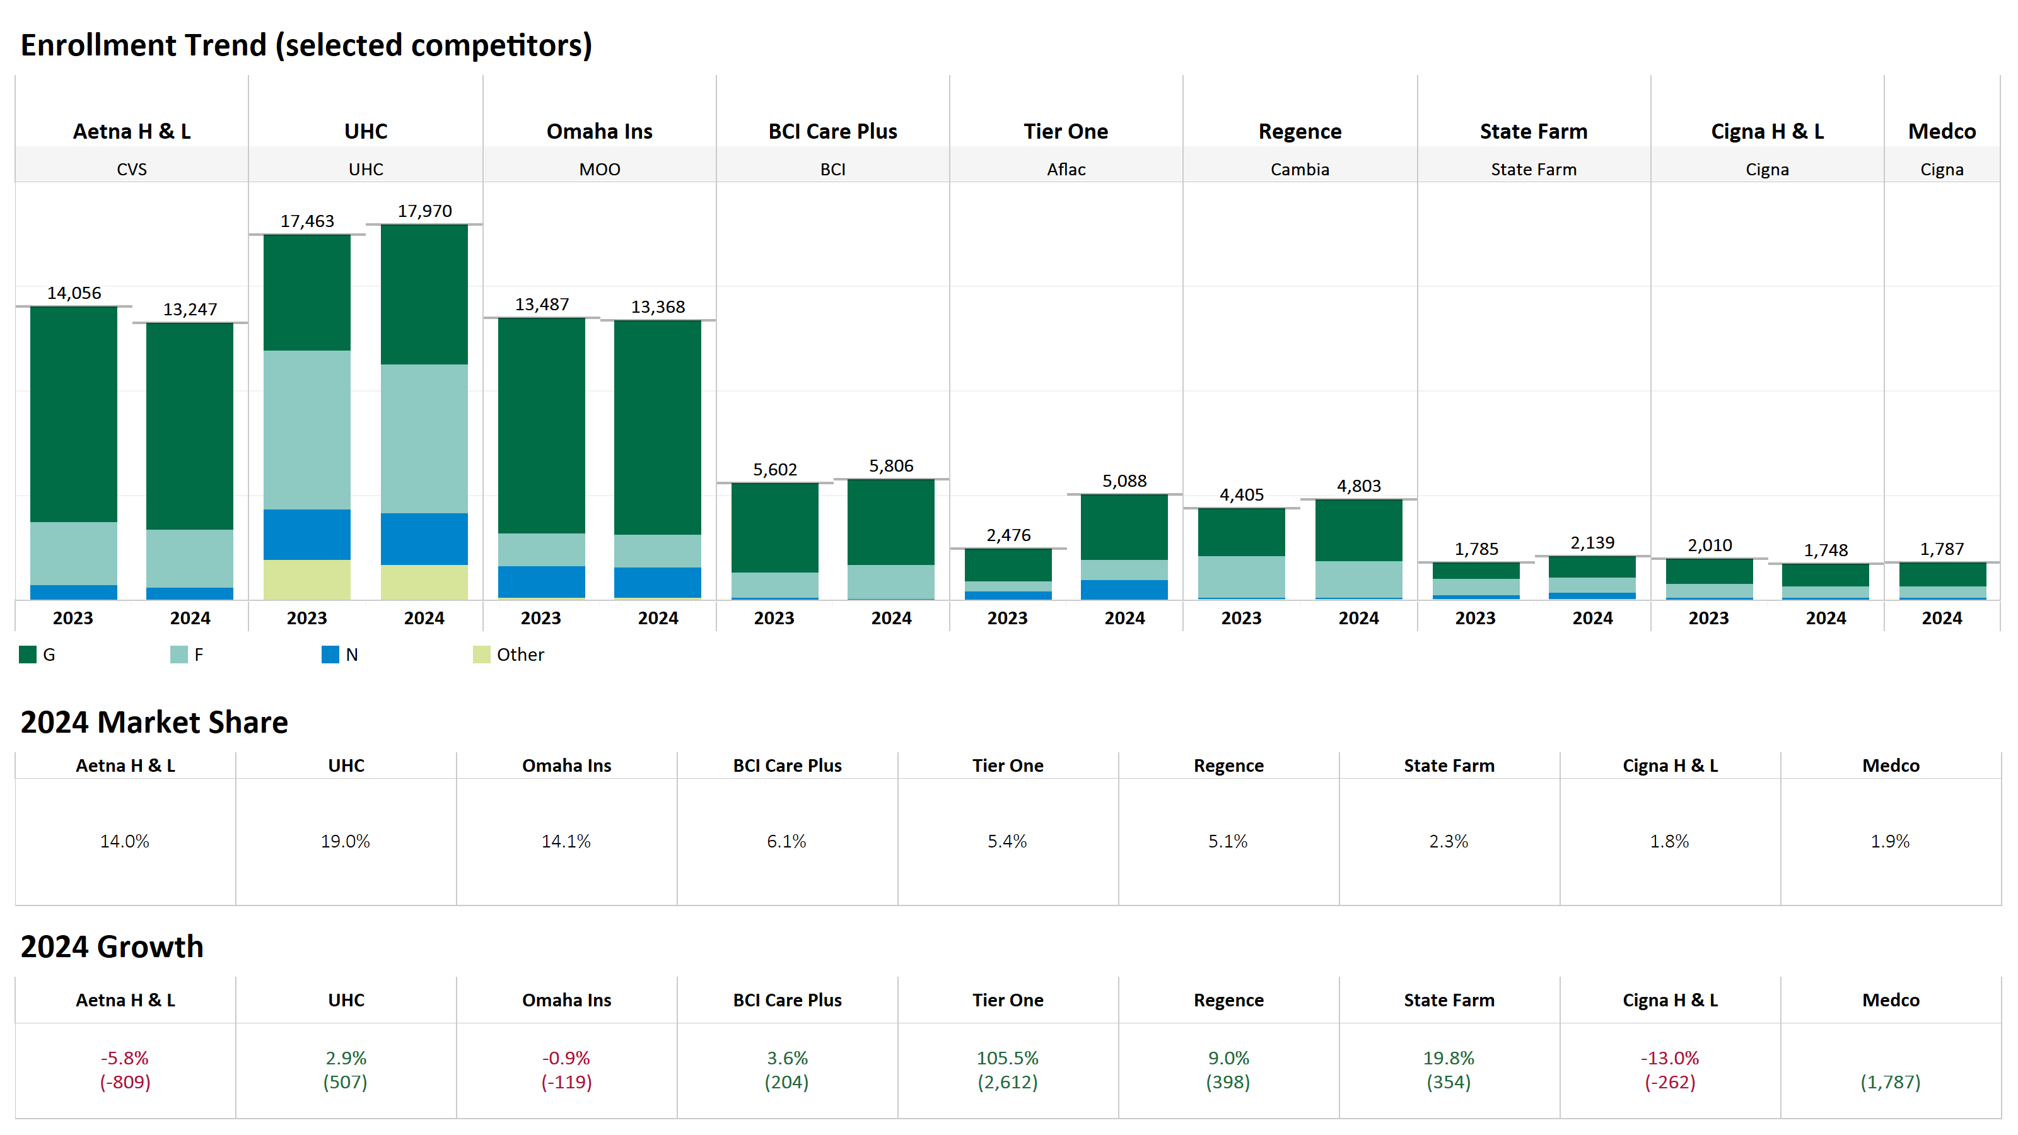Click the 2023 axis label under State Farm

click(1476, 618)
